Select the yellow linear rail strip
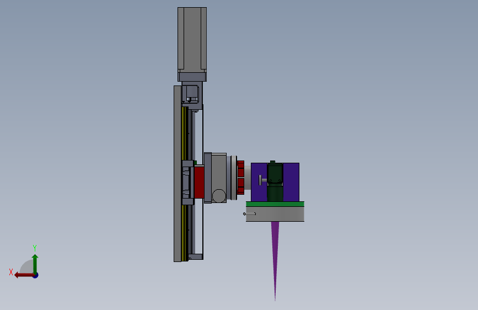The height and width of the screenshot is (310, 478). [x=184, y=134]
